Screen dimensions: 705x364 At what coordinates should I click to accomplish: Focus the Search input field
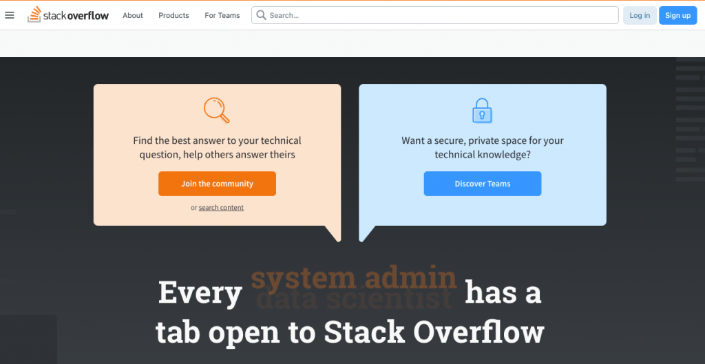point(441,15)
